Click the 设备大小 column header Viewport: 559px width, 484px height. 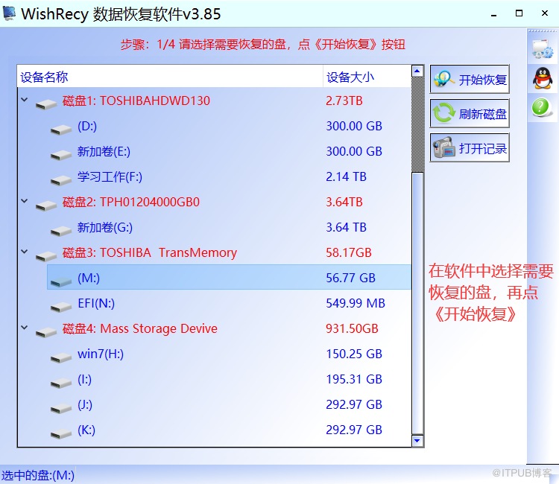point(367,77)
